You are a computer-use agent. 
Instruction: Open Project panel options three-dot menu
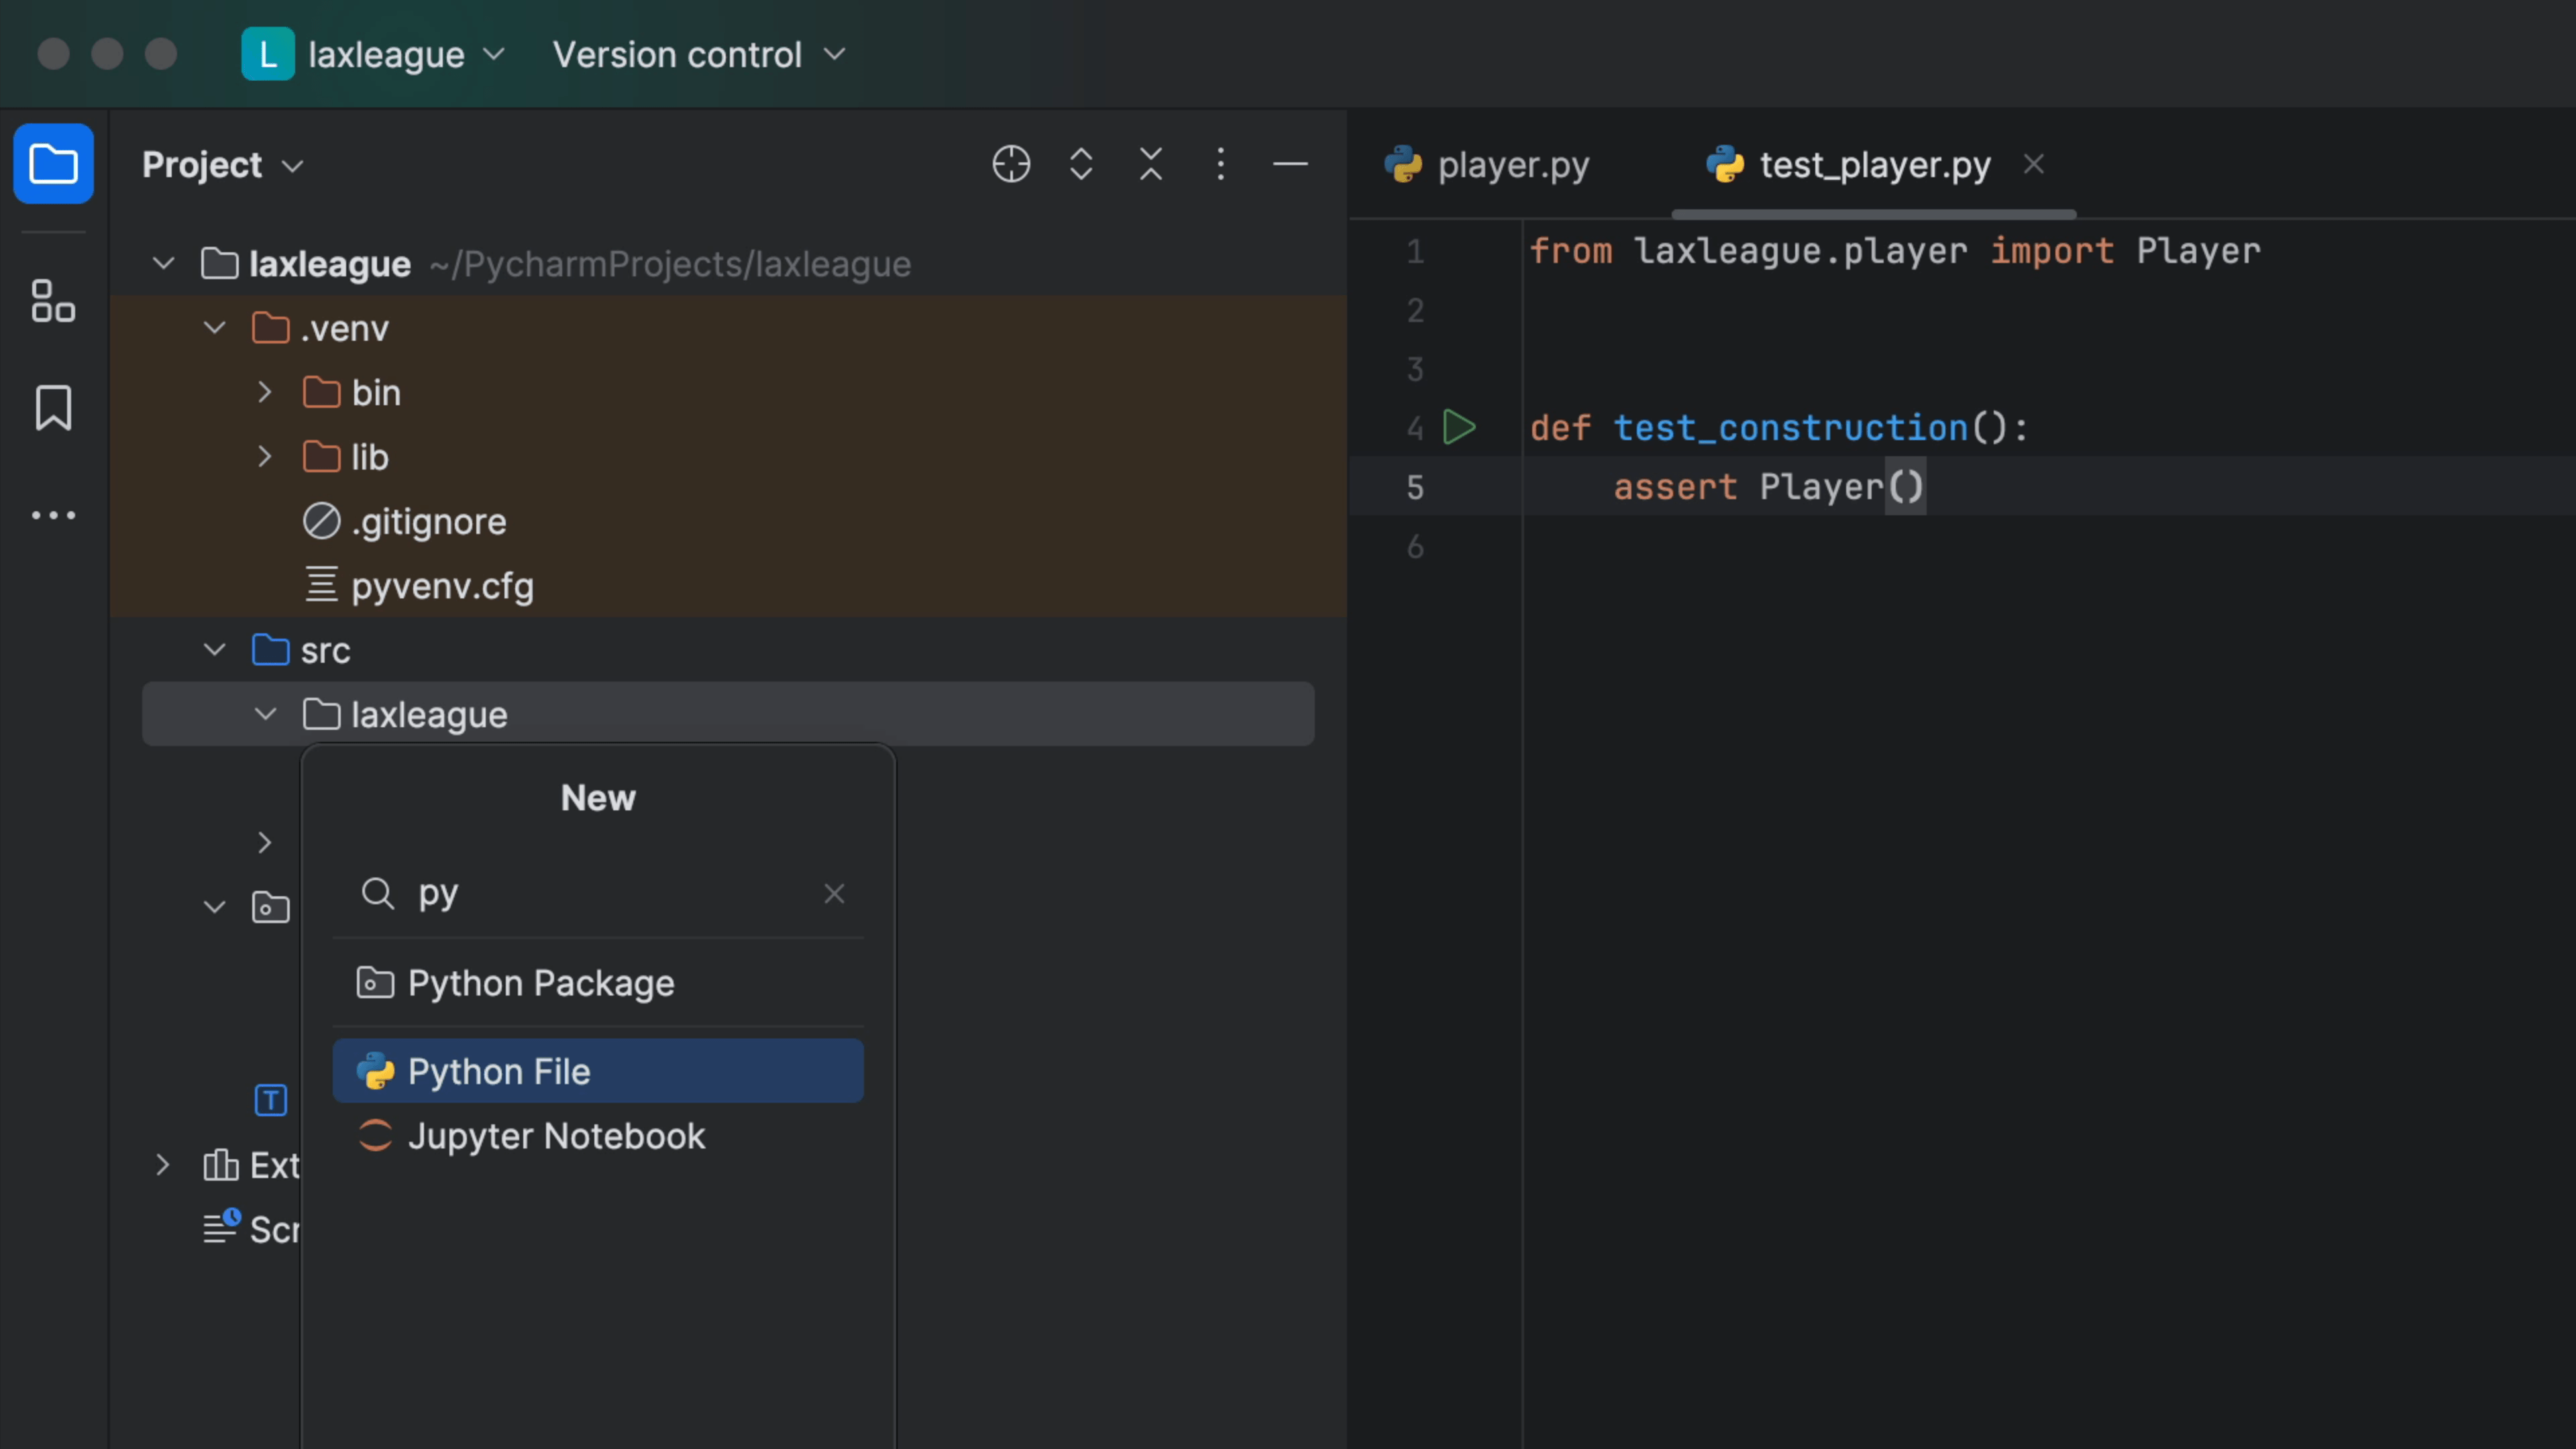pyautogui.click(x=1220, y=164)
